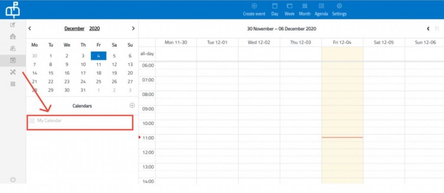Switch to Week view
This screenshot has height=193, width=444.
[x=289, y=7]
